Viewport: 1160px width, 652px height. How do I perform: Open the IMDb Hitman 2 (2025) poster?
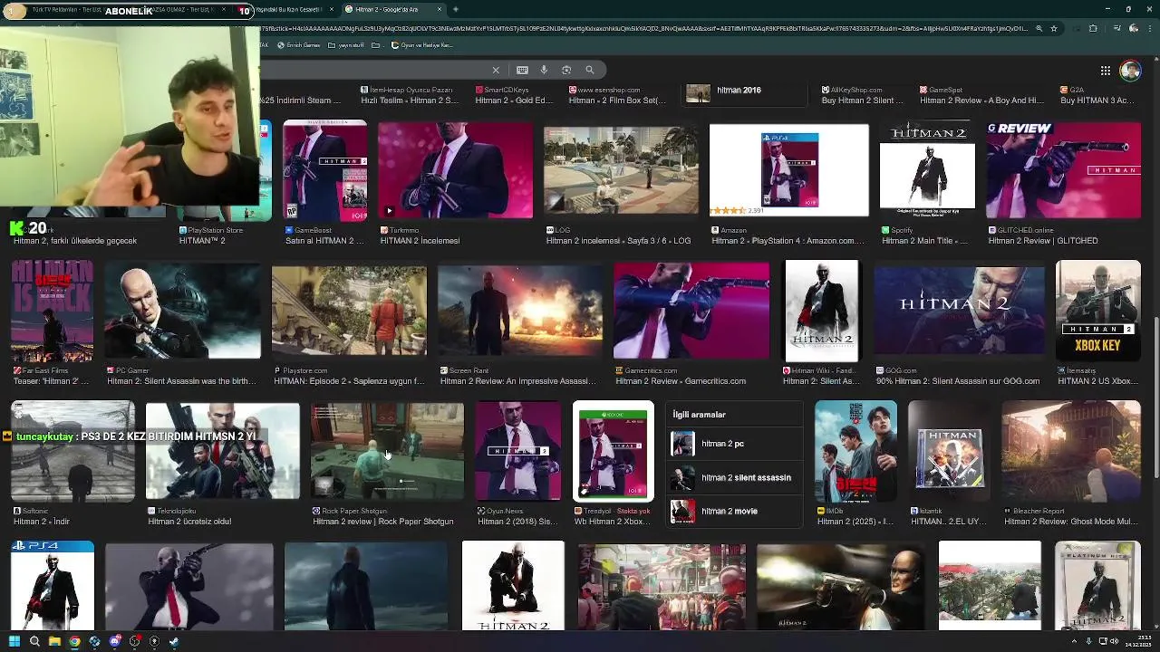[855, 452]
